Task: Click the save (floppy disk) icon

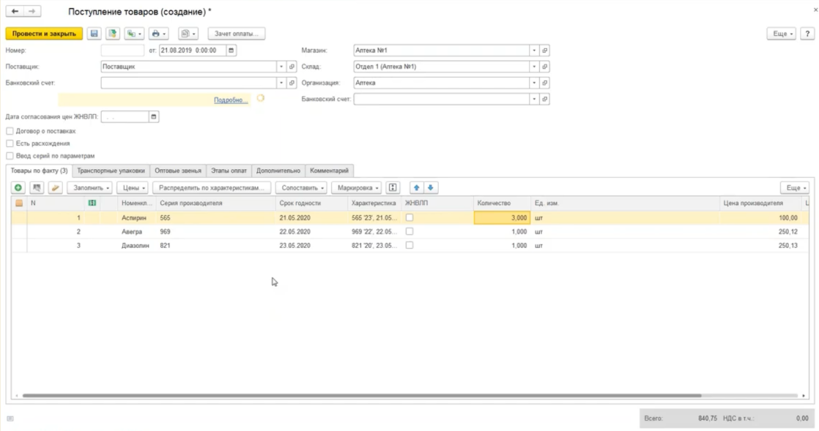Action: [x=94, y=34]
